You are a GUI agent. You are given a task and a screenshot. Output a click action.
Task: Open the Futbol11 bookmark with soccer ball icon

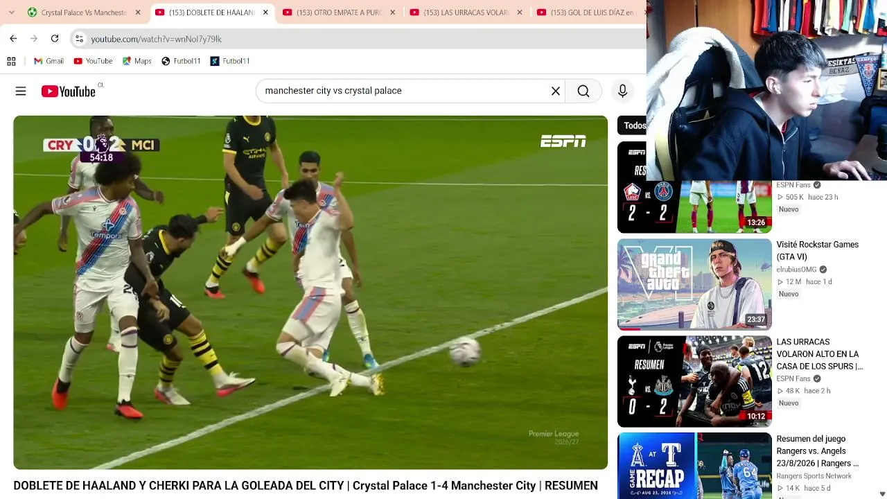click(x=181, y=61)
